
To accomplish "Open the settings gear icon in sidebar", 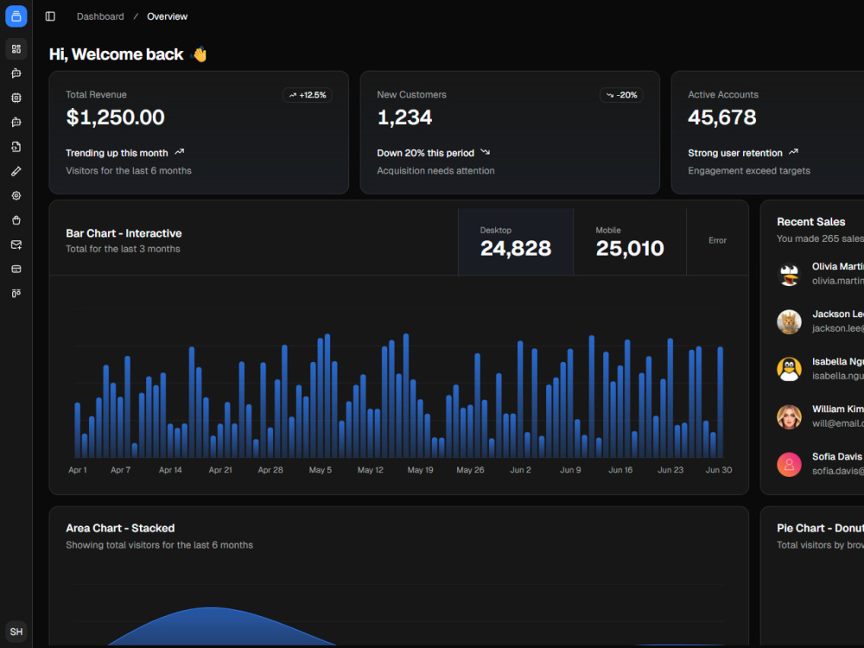I will pyautogui.click(x=16, y=195).
